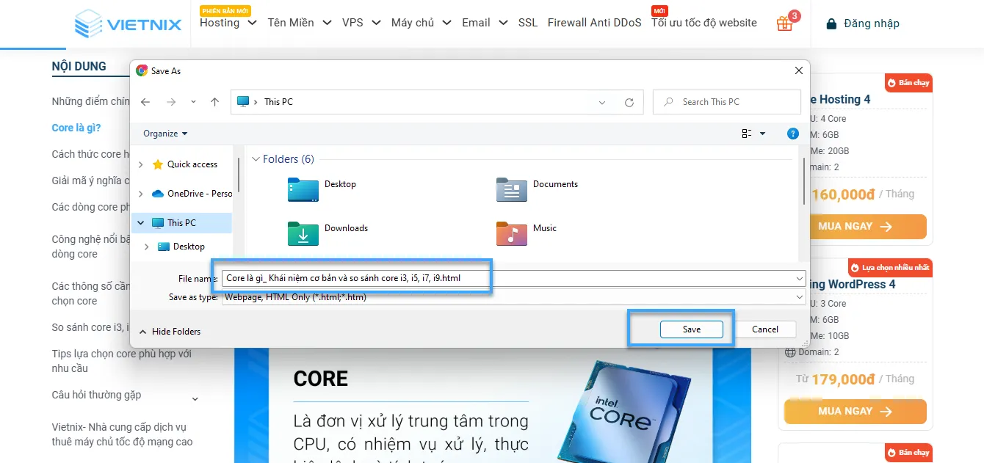Click the Cancel button
984x463 pixels.
(765, 329)
